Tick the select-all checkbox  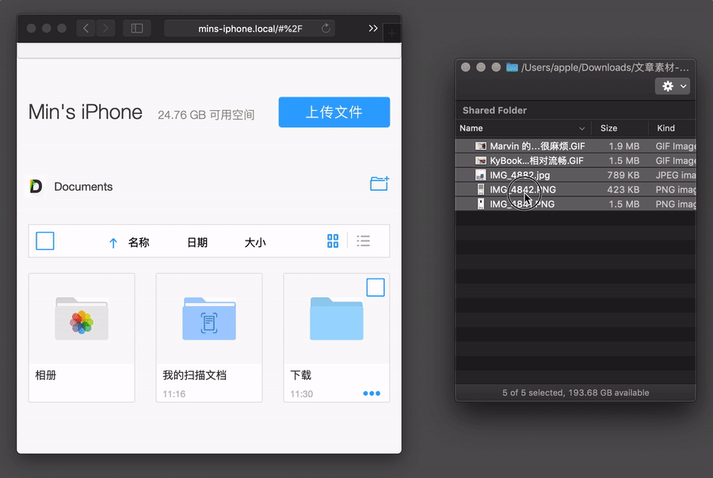click(x=45, y=241)
